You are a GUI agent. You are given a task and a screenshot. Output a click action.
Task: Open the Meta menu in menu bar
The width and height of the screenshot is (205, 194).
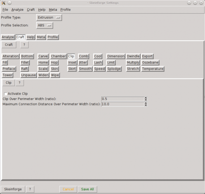(x=53, y=10)
